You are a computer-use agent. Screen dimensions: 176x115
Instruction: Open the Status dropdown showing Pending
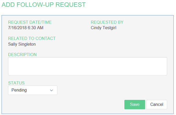32,90
